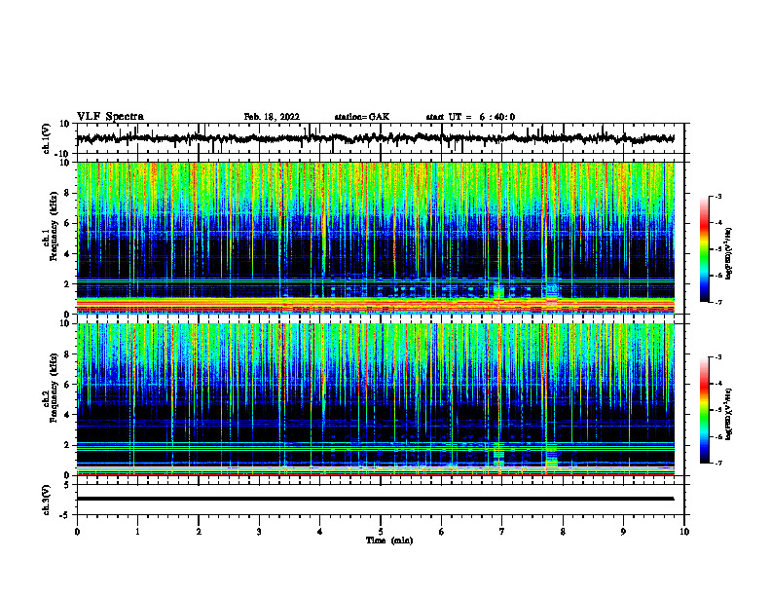Select the date text "Feb. 18, 2022"
Screen dimensions: 771x596
coord(272,117)
